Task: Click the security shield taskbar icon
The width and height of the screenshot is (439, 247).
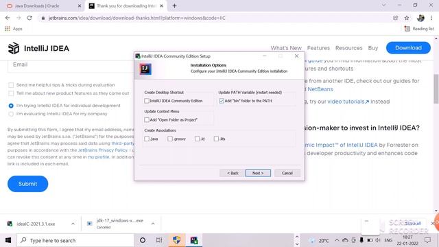Action: (176, 240)
